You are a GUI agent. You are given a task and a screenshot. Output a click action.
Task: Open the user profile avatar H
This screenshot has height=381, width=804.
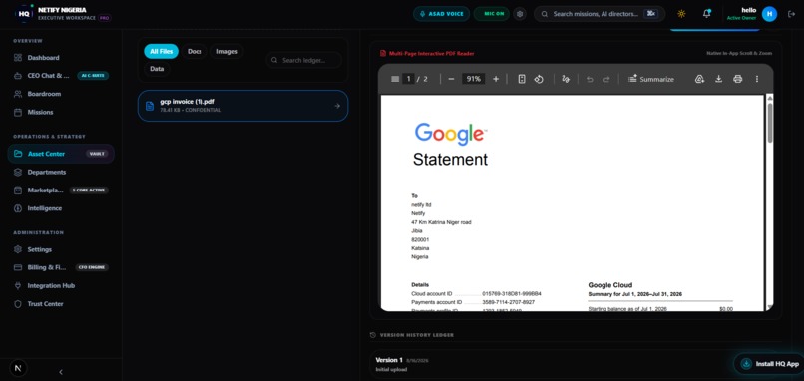tap(769, 14)
